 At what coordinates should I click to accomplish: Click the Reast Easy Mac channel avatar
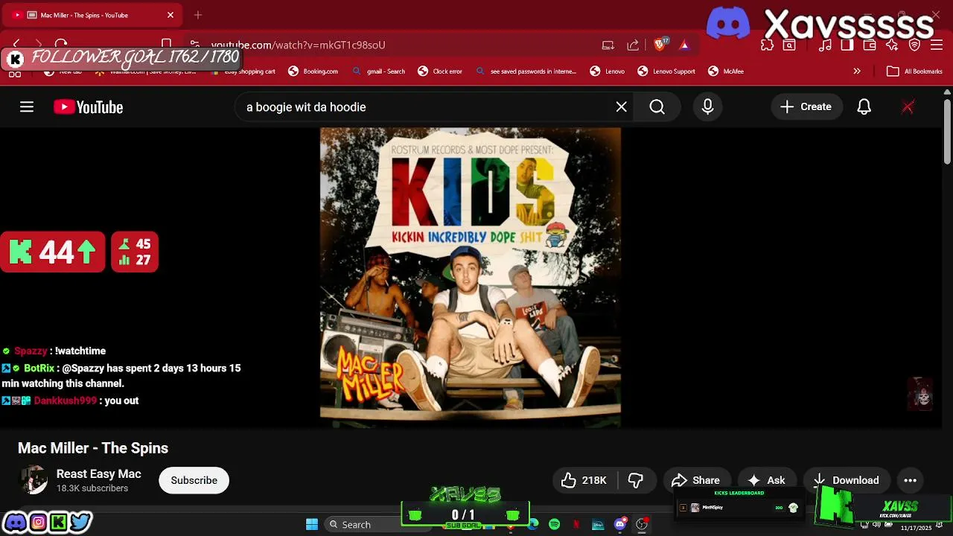33,480
